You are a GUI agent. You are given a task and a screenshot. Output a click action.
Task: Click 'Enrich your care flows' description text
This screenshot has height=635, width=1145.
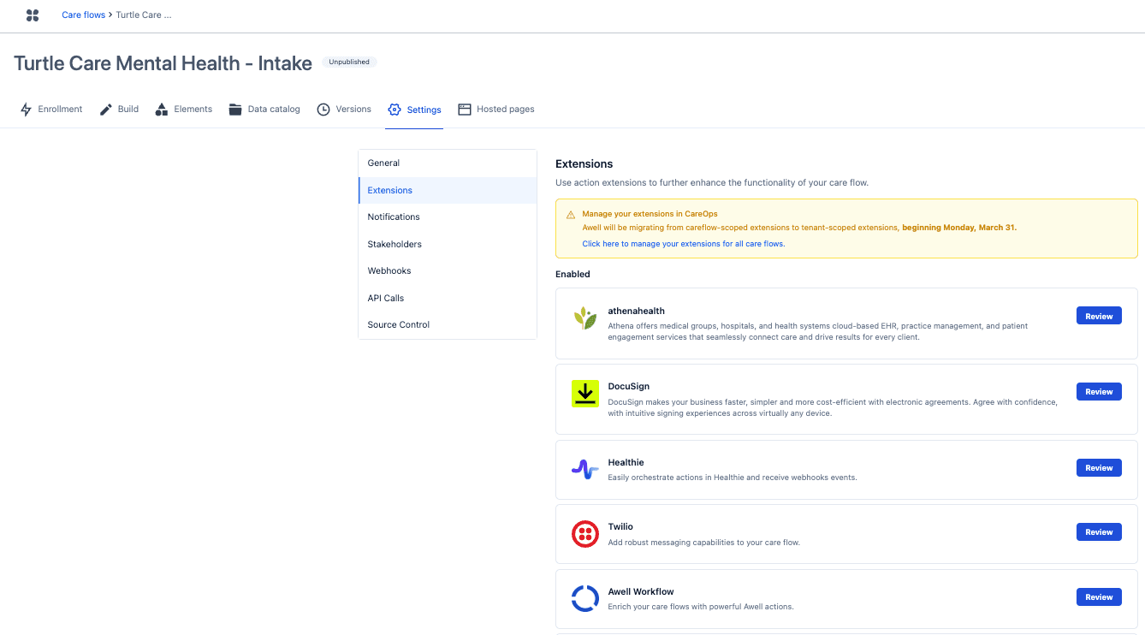pos(701,607)
